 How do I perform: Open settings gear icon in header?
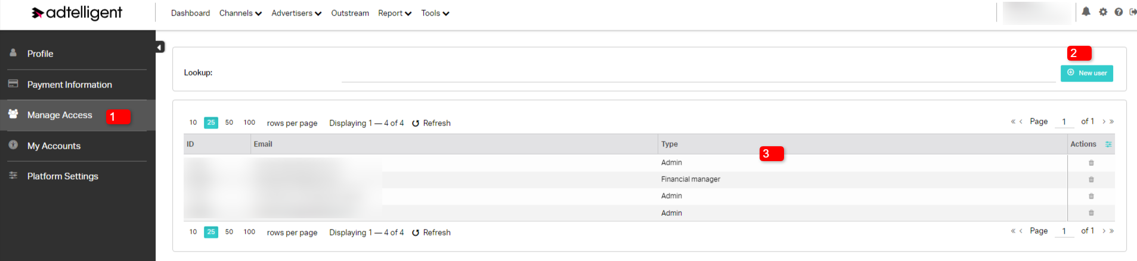[x=1103, y=12]
